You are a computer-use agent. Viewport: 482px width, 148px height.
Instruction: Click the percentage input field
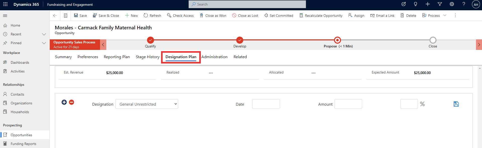coord(409,104)
